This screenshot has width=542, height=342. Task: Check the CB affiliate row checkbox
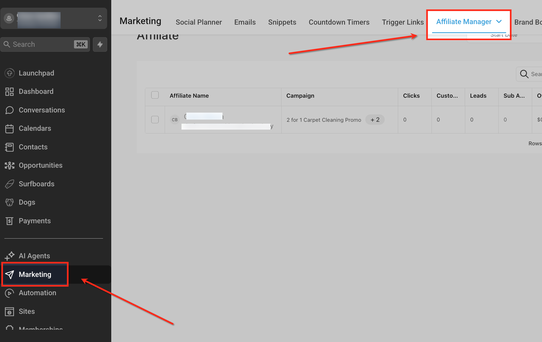155,120
